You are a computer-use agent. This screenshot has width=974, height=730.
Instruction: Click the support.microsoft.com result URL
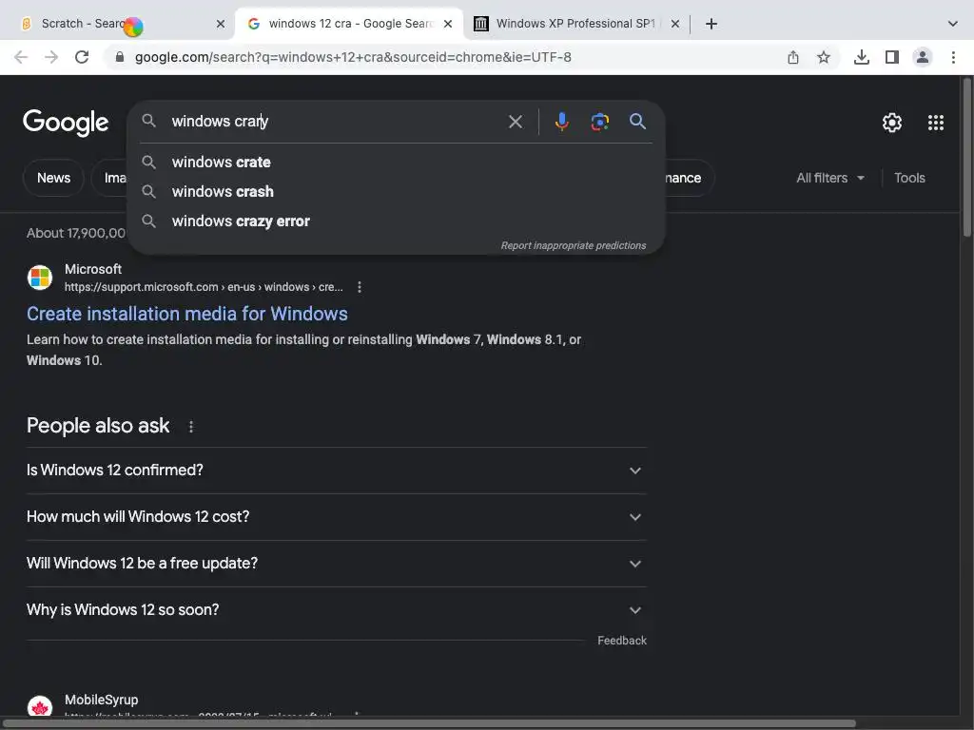pos(204,287)
